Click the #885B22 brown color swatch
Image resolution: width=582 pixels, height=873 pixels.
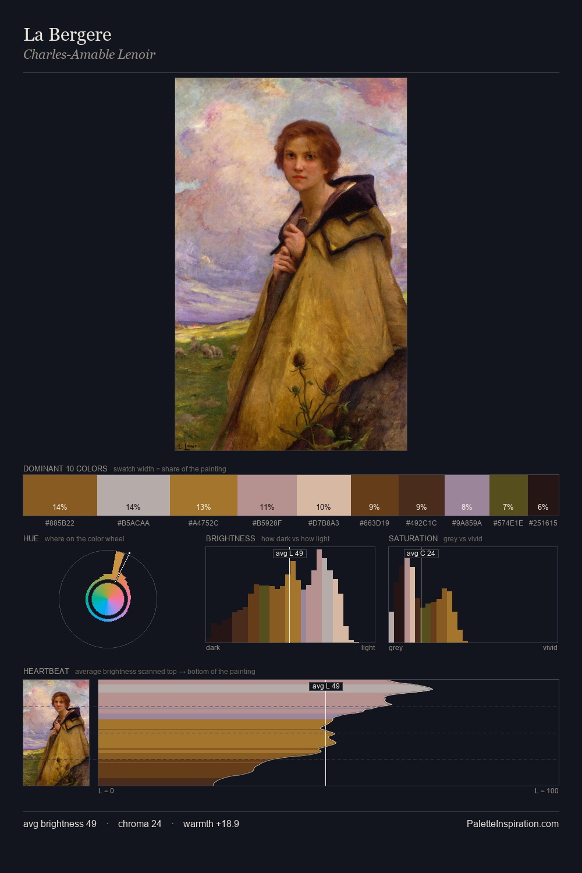(x=60, y=495)
